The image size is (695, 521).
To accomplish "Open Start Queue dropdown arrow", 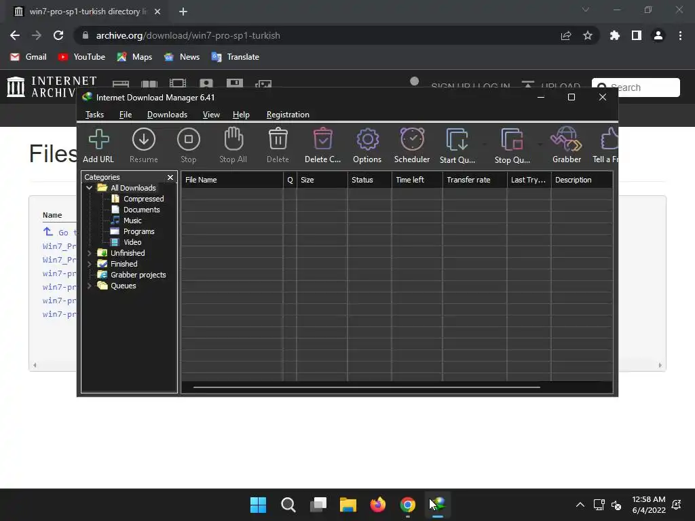I will (x=485, y=144).
